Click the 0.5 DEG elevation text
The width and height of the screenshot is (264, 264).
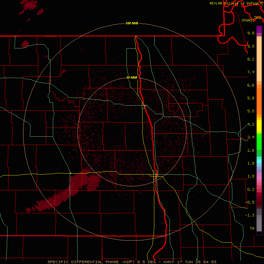point(147,262)
